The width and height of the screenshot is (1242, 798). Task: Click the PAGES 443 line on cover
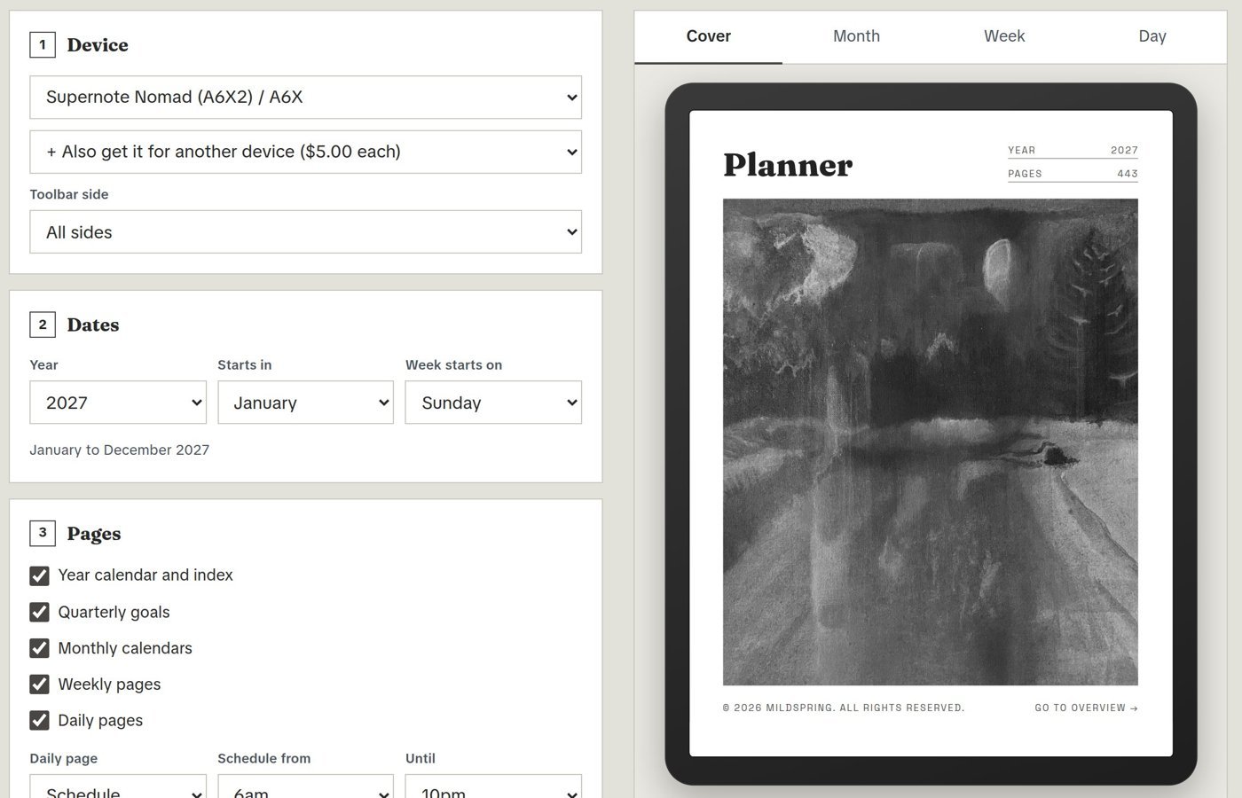[x=1073, y=174]
